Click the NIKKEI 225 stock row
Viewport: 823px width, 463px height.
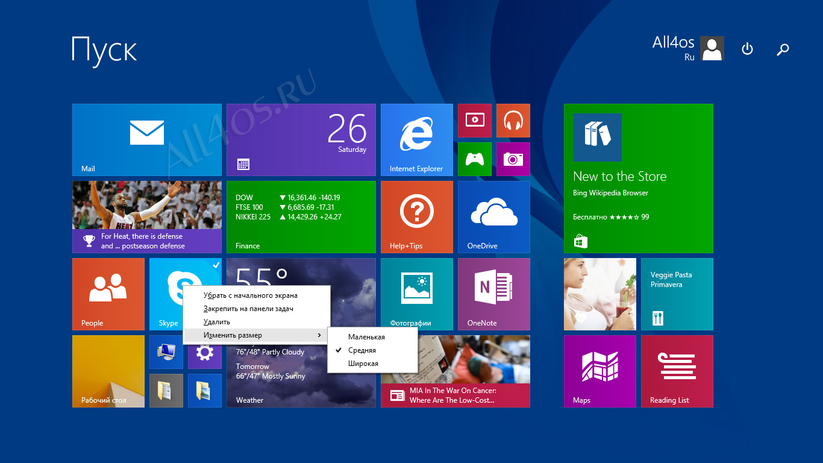click(289, 217)
